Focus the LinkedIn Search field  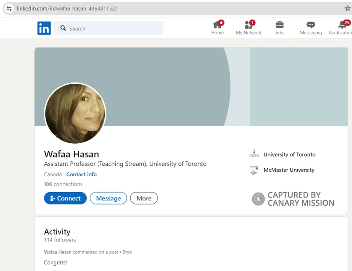click(108, 28)
